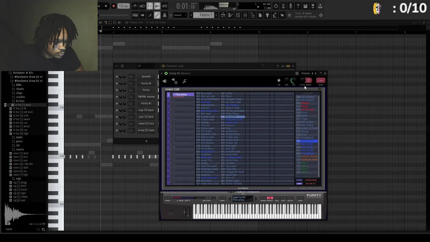Click the wrench icon in Purity wrapper
The image size is (430, 242).
pyautogui.click(x=184, y=81)
